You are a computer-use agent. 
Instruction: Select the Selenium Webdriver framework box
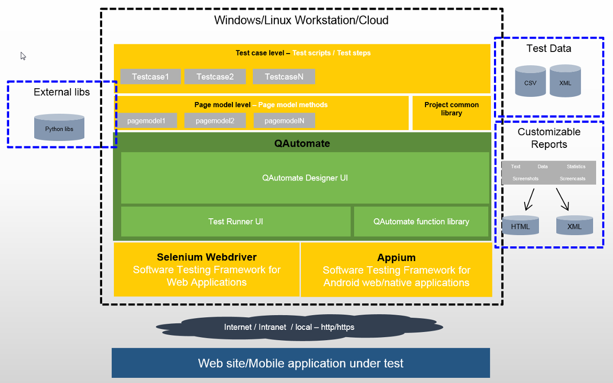coord(206,269)
